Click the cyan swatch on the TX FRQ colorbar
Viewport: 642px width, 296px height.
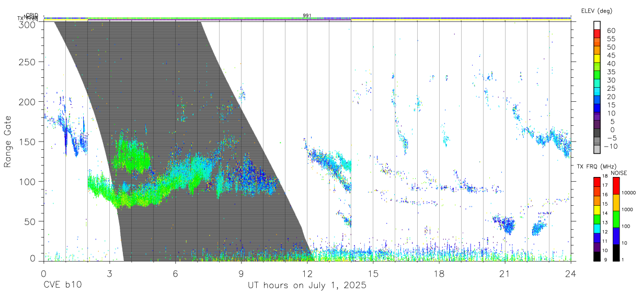click(x=597, y=229)
